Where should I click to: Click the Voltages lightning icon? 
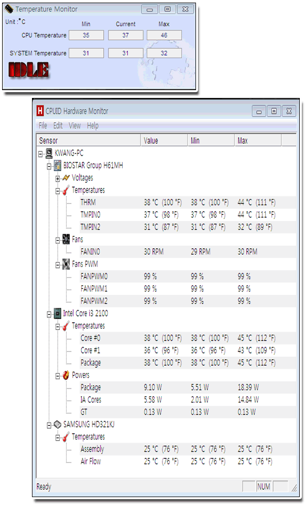pos(66,178)
